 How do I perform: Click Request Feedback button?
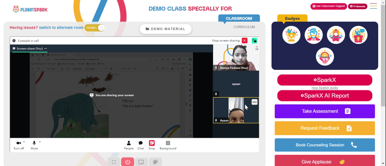click(x=325, y=128)
